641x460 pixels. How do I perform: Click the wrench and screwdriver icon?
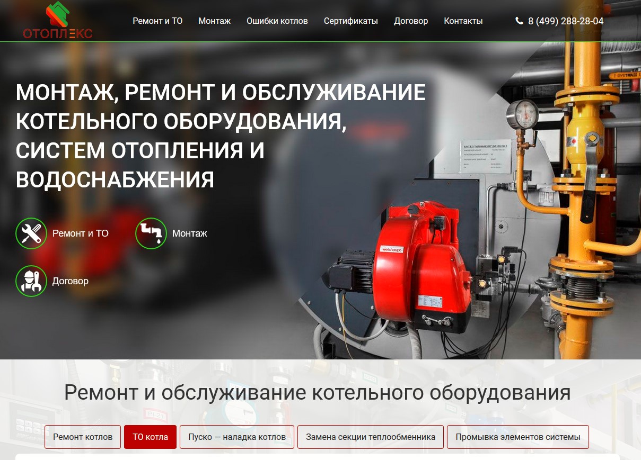tap(31, 233)
